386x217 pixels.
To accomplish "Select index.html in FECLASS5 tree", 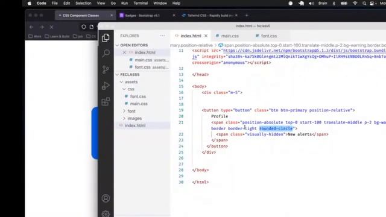I will click(135, 125).
